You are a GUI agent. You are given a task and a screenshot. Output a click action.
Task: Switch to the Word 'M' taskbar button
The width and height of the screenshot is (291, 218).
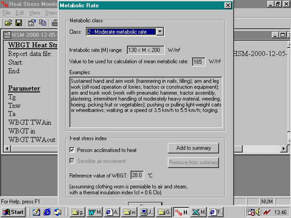[x=94, y=212]
